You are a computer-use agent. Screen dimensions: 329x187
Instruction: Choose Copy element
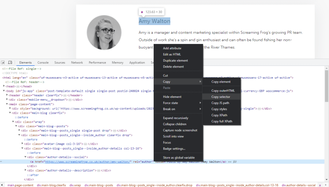pyautogui.click(x=221, y=82)
